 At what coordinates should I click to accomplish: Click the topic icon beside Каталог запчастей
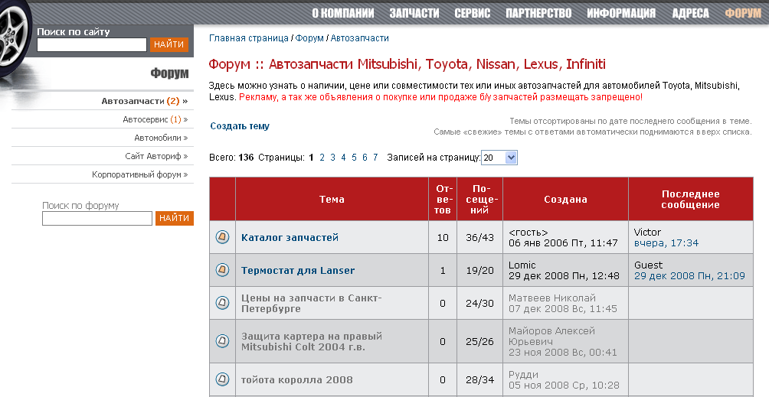click(222, 237)
